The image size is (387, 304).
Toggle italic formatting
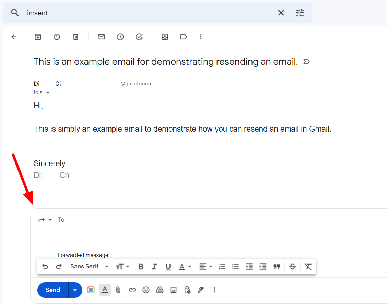tap(154, 267)
